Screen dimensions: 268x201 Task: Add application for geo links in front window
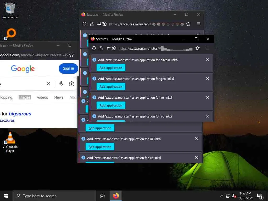tap(111, 86)
